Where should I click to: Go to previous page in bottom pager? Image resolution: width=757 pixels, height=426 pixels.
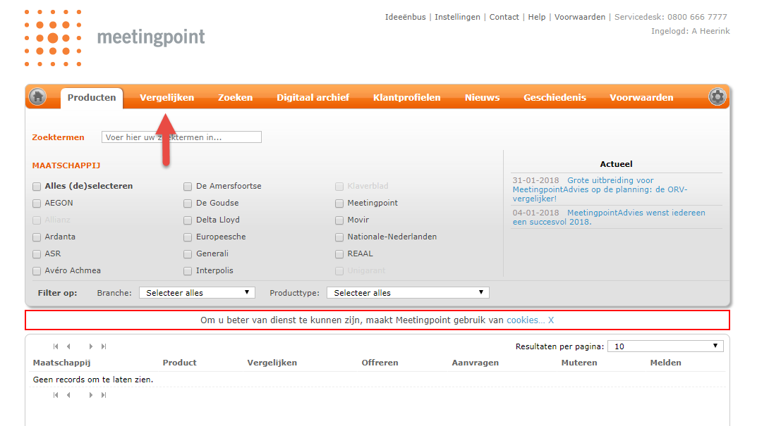(68, 395)
